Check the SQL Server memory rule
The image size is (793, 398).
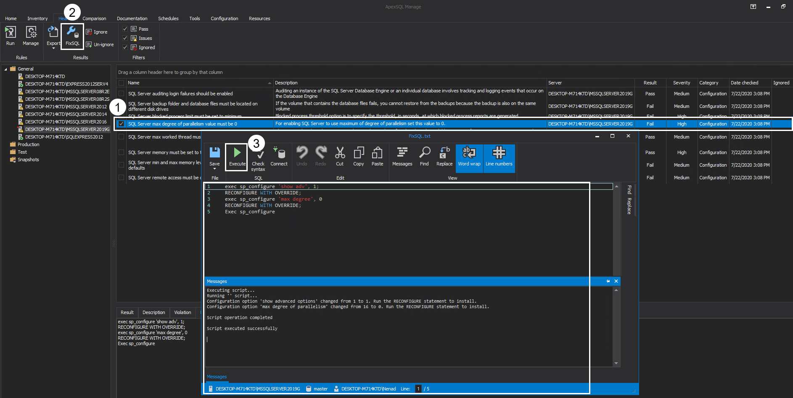(x=121, y=152)
